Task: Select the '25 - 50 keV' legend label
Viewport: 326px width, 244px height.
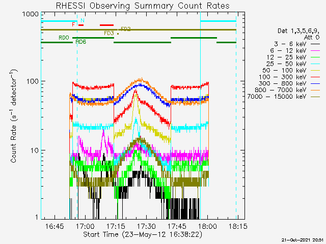Action: [286, 64]
